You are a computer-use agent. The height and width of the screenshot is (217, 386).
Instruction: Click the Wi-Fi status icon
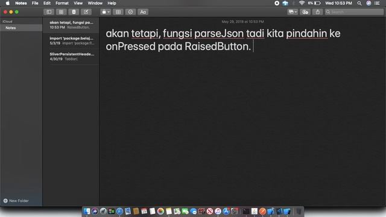[x=302, y=3]
